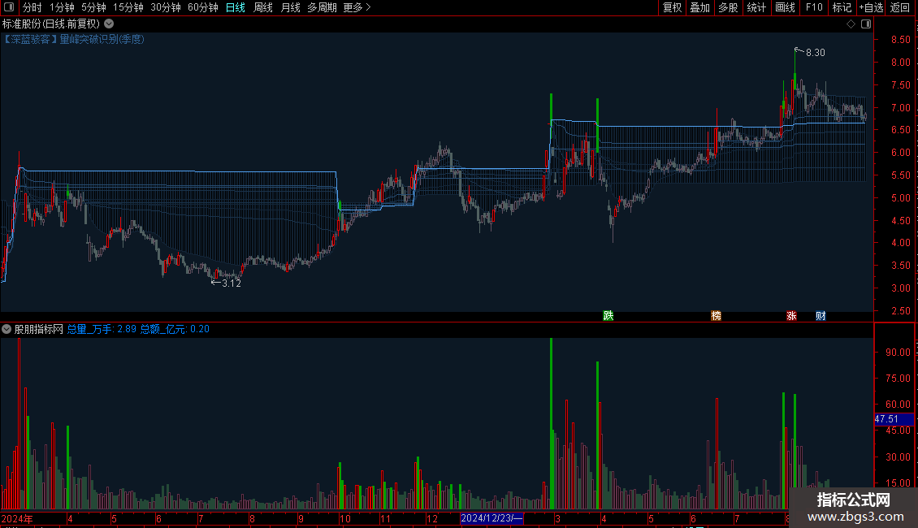Click the 返回 back button

tap(900, 7)
